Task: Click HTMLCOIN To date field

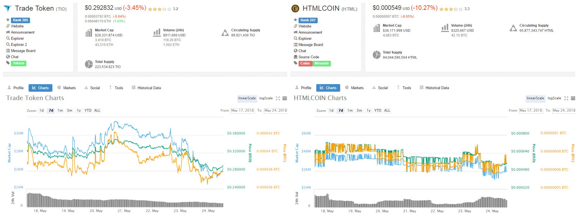Action: pyautogui.click(x=564, y=110)
